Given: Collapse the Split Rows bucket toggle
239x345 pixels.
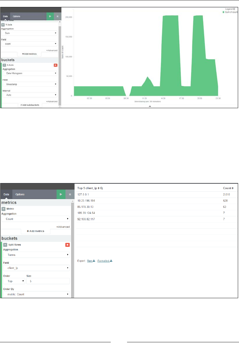Looking at the screenshot, I should pos(5,245).
